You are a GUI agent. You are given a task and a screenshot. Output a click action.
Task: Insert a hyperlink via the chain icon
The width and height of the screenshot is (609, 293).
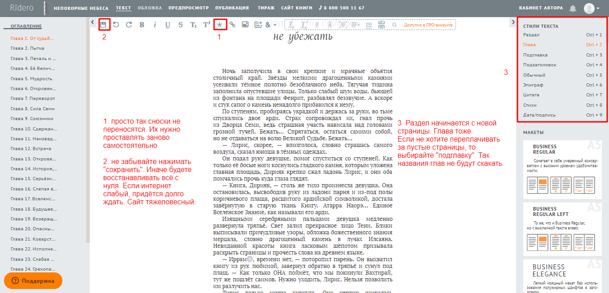[232, 25]
